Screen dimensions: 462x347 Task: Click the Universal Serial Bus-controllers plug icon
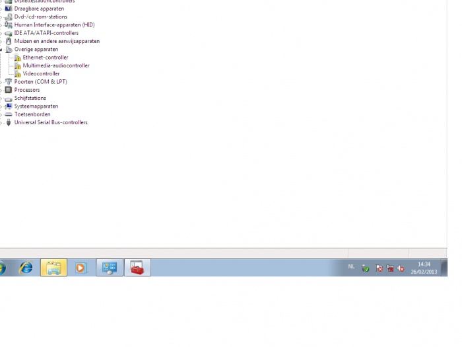point(9,122)
